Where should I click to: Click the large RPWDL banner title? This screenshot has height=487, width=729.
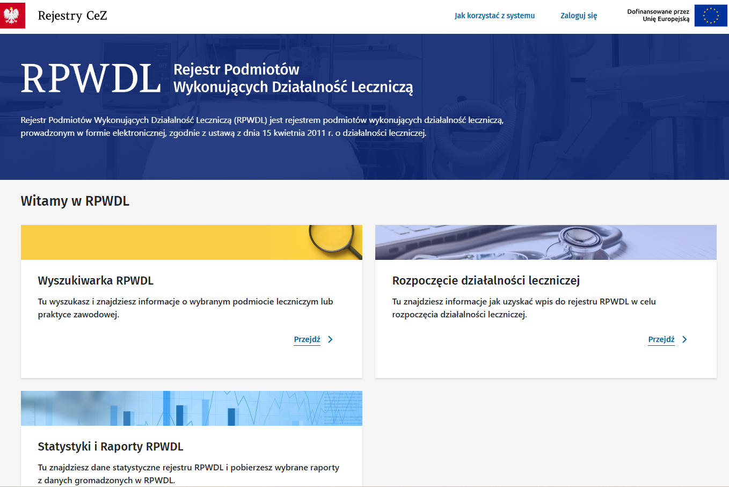pos(91,78)
